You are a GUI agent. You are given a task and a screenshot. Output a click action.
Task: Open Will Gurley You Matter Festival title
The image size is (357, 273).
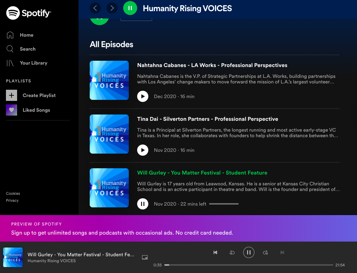click(202, 173)
